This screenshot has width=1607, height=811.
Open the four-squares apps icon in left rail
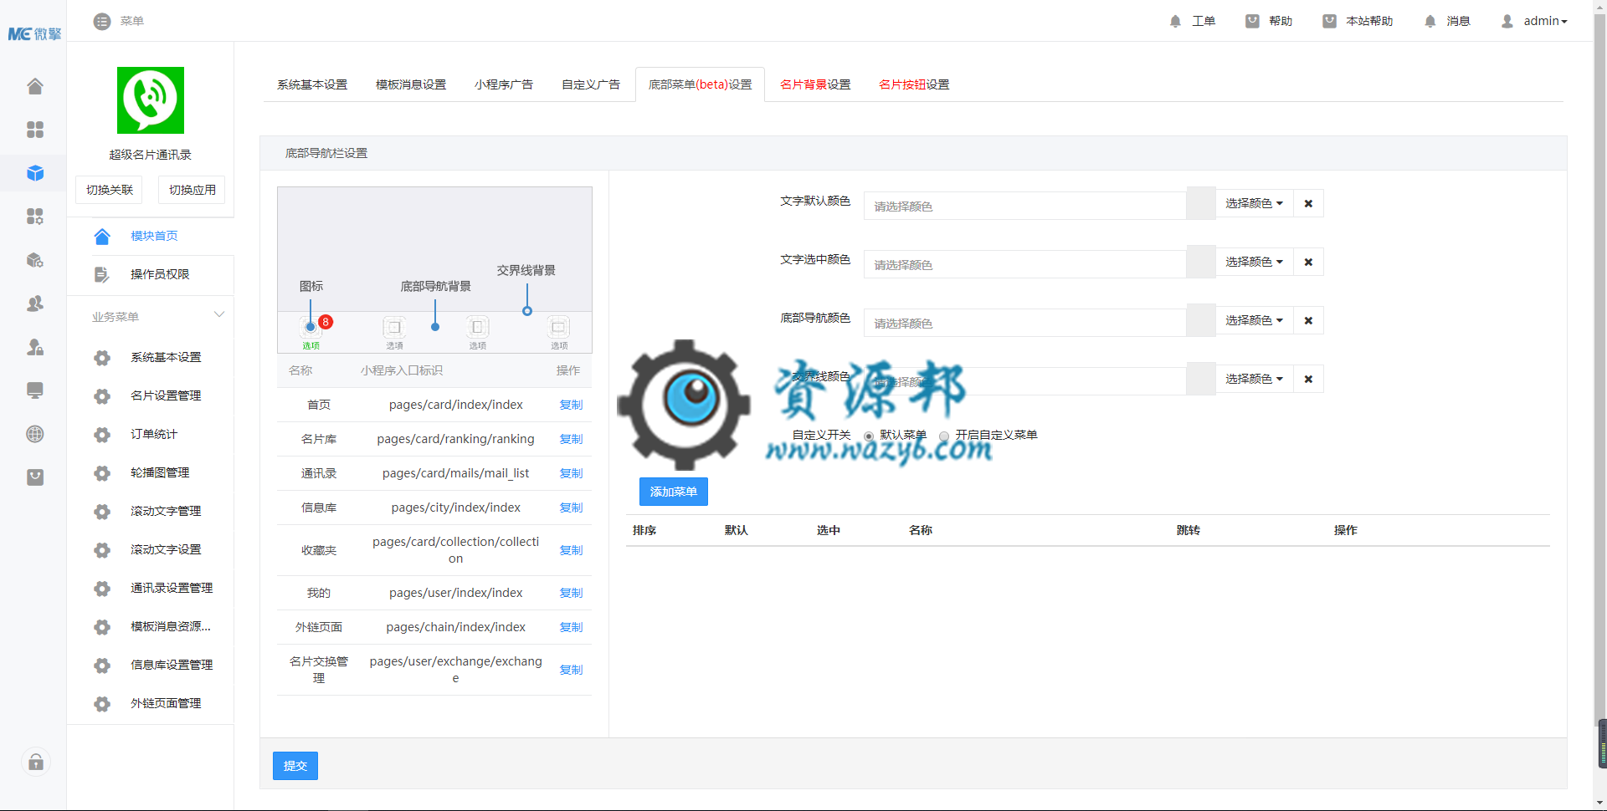click(35, 130)
